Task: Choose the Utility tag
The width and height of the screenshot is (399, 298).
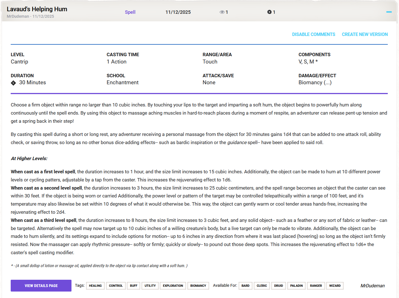Action: click(x=150, y=286)
